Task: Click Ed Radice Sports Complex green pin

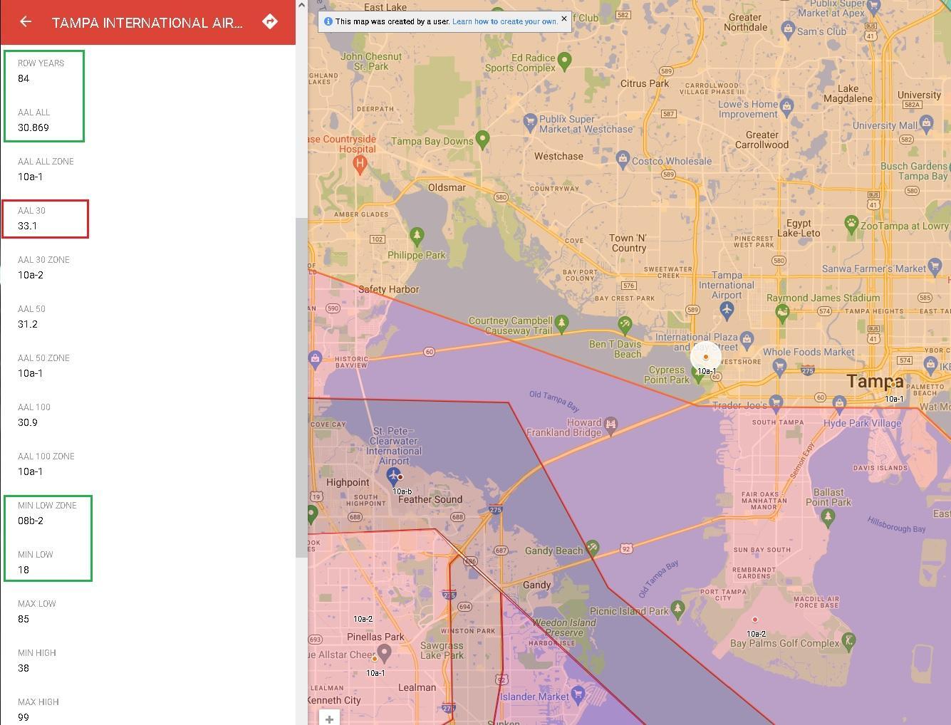Action: point(565,61)
